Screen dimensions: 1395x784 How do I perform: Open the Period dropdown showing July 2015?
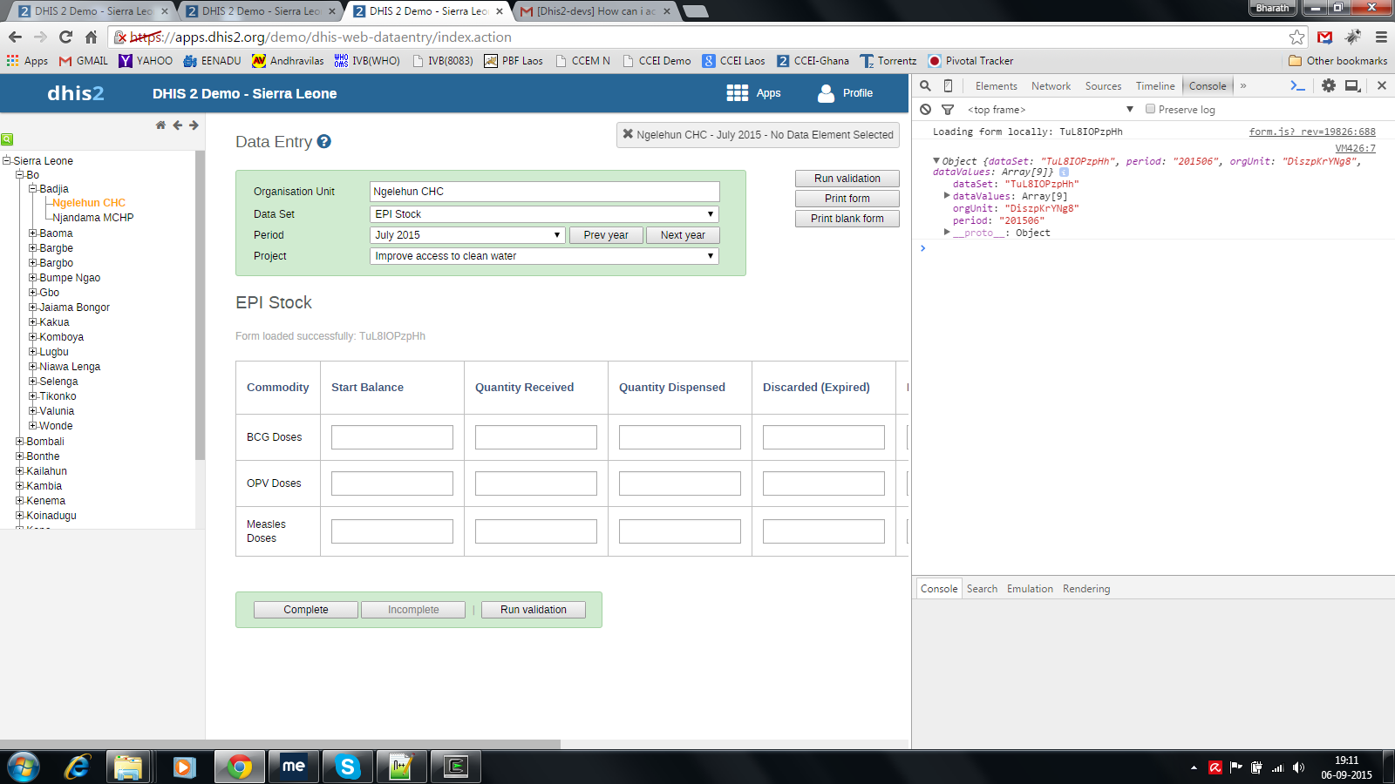coord(467,235)
